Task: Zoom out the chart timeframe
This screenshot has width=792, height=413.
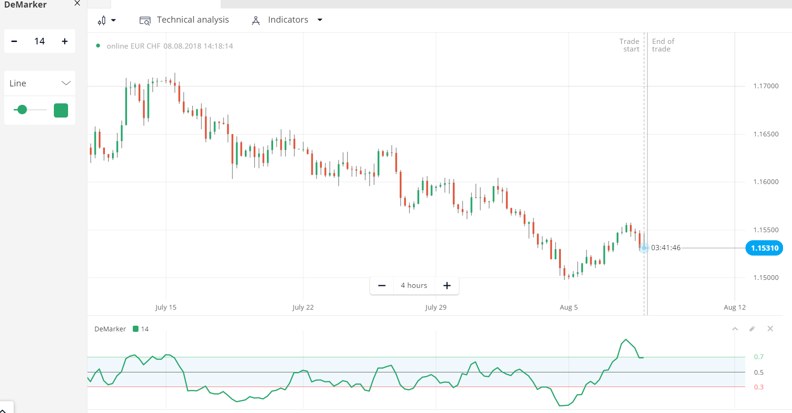Action: tap(382, 286)
